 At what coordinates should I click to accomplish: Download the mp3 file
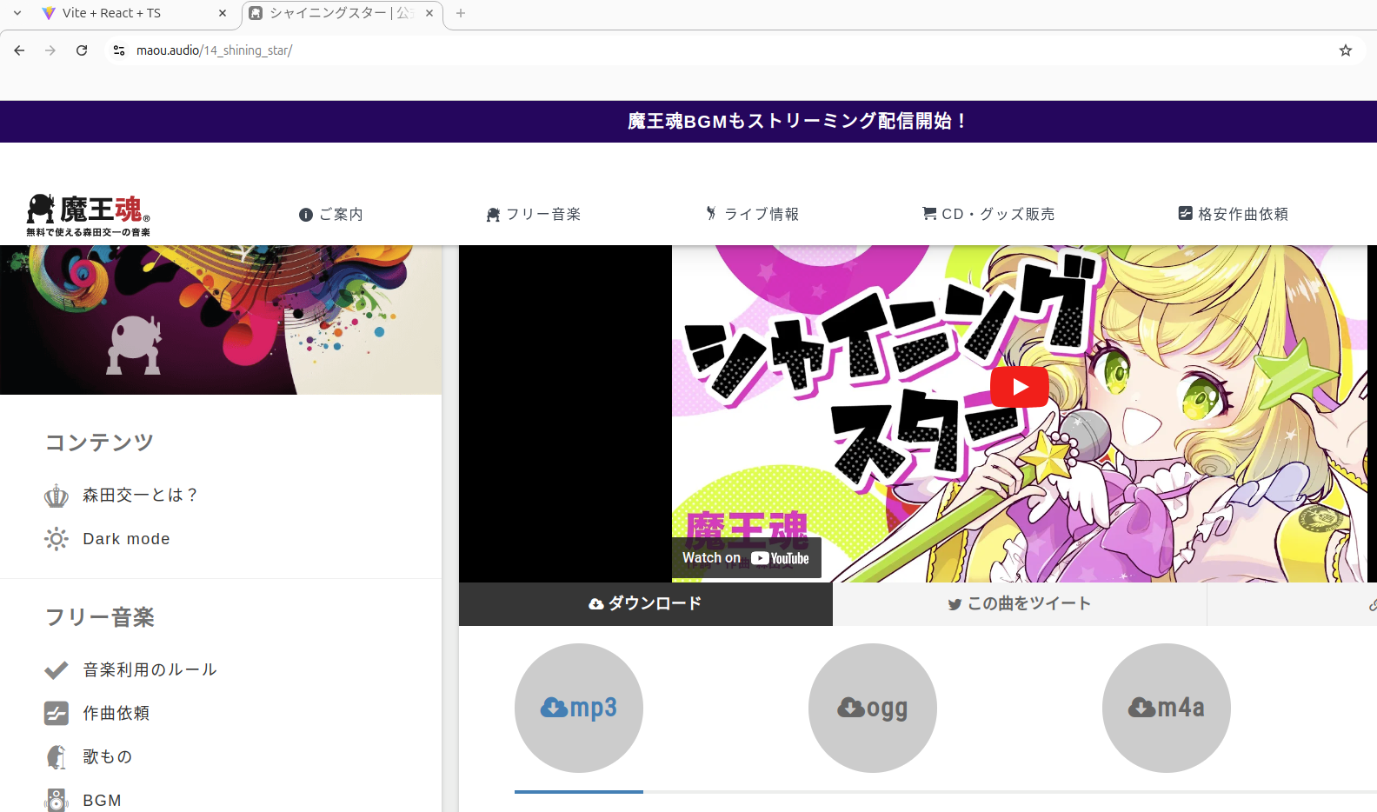[579, 708]
